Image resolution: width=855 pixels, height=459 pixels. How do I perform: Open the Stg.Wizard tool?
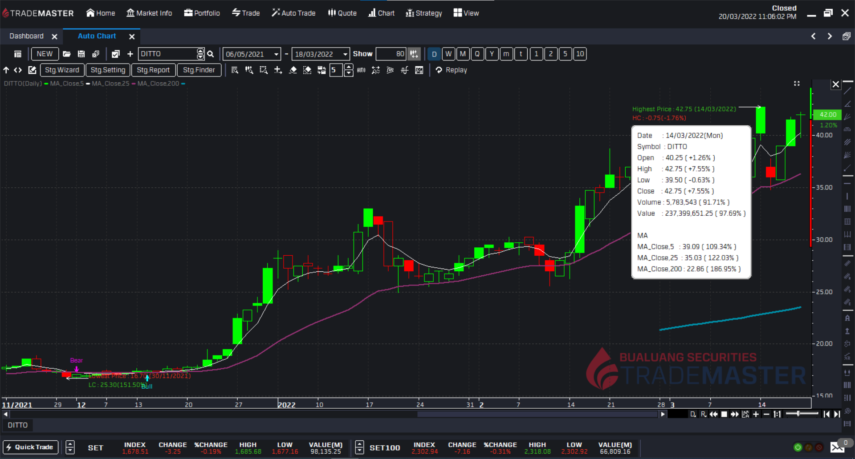[x=62, y=70]
